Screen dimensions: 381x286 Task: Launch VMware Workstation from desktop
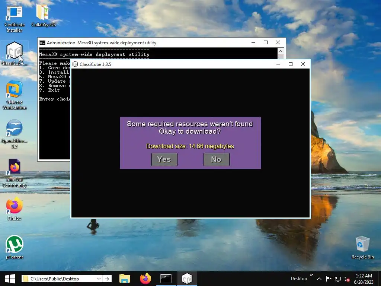pos(15,95)
